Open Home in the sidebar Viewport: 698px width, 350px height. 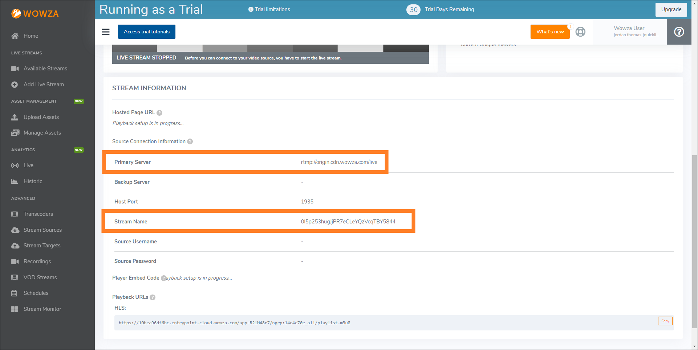31,36
